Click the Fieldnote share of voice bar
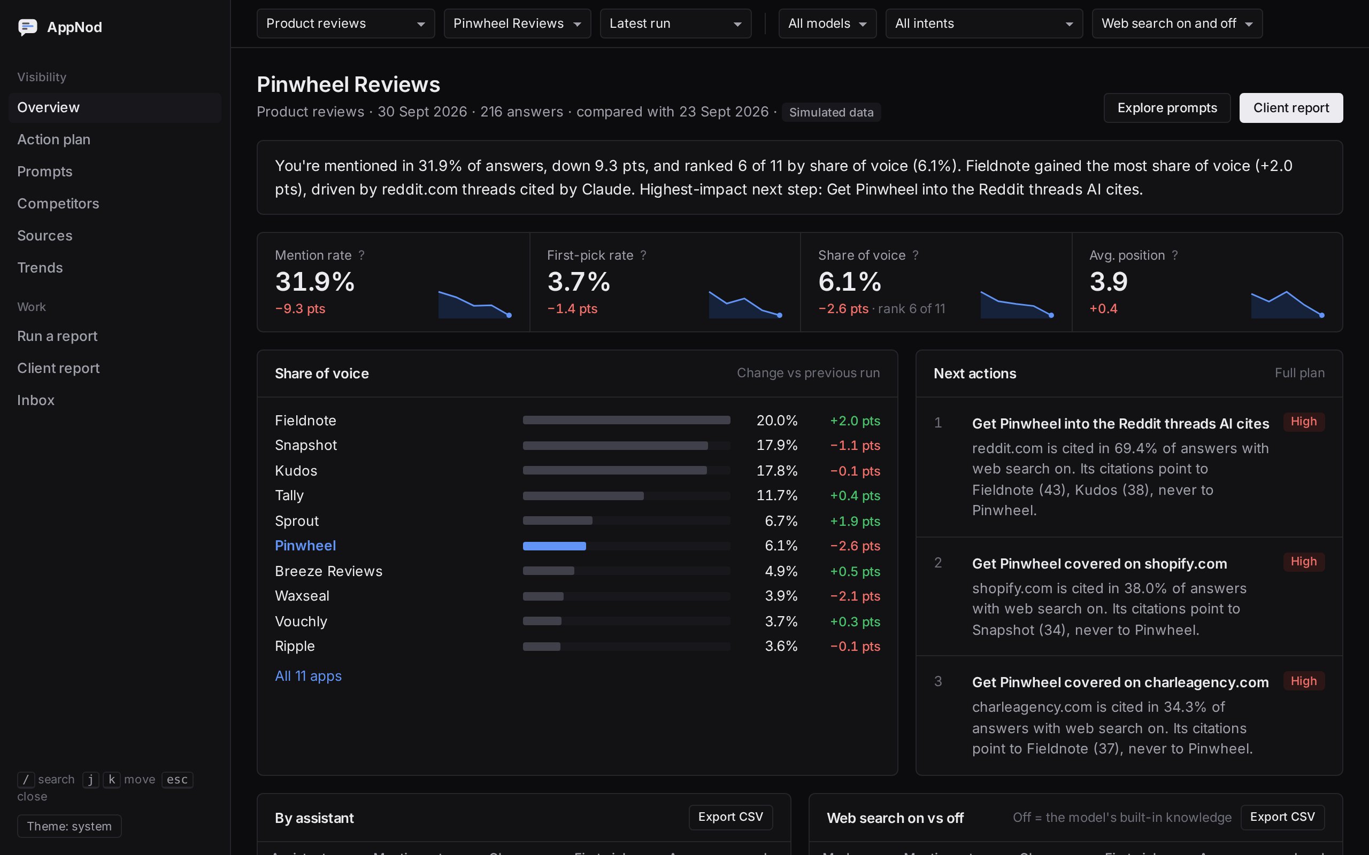This screenshot has height=855, width=1369. pyautogui.click(x=626, y=420)
